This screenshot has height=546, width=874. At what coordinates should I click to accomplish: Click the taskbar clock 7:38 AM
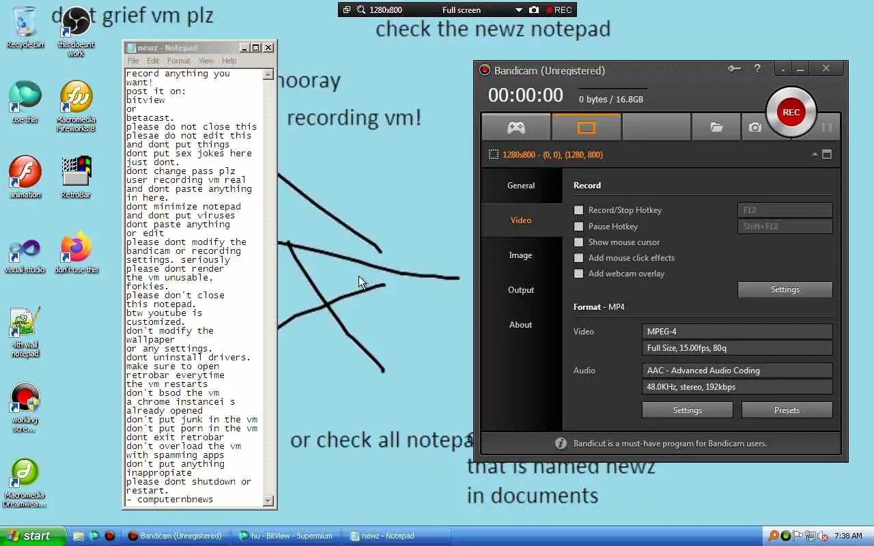point(848,536)
